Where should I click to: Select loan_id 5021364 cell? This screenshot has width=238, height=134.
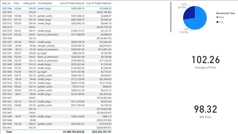pyautogui.click(x=7, y=9)
